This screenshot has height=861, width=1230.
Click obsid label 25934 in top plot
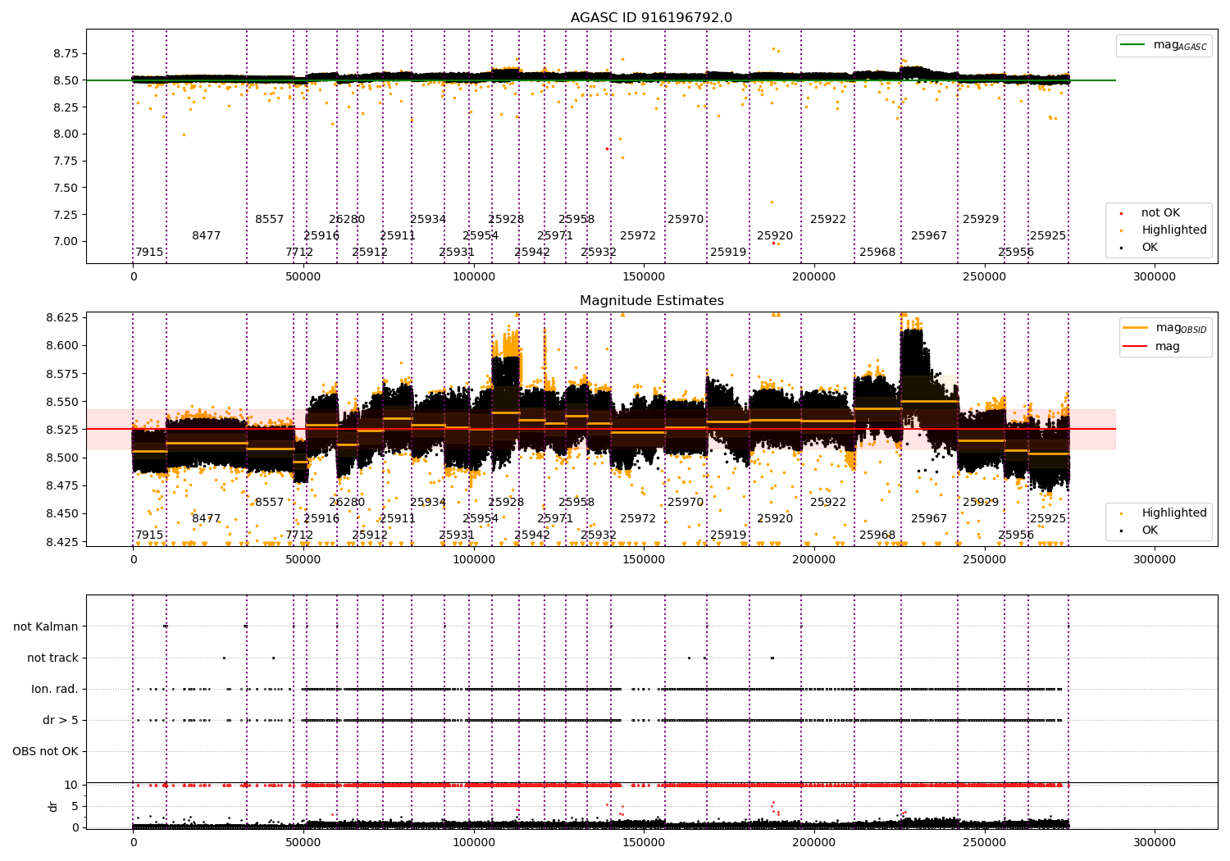pyautogui.click(x=428, y=219)
